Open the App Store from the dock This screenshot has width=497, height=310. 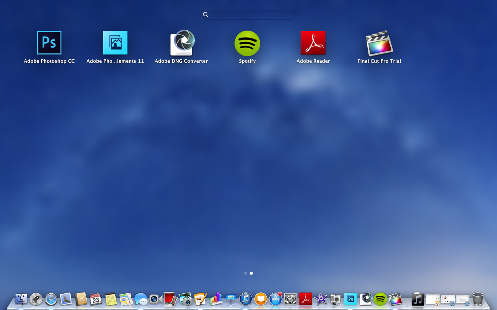[x=275, y=299]
